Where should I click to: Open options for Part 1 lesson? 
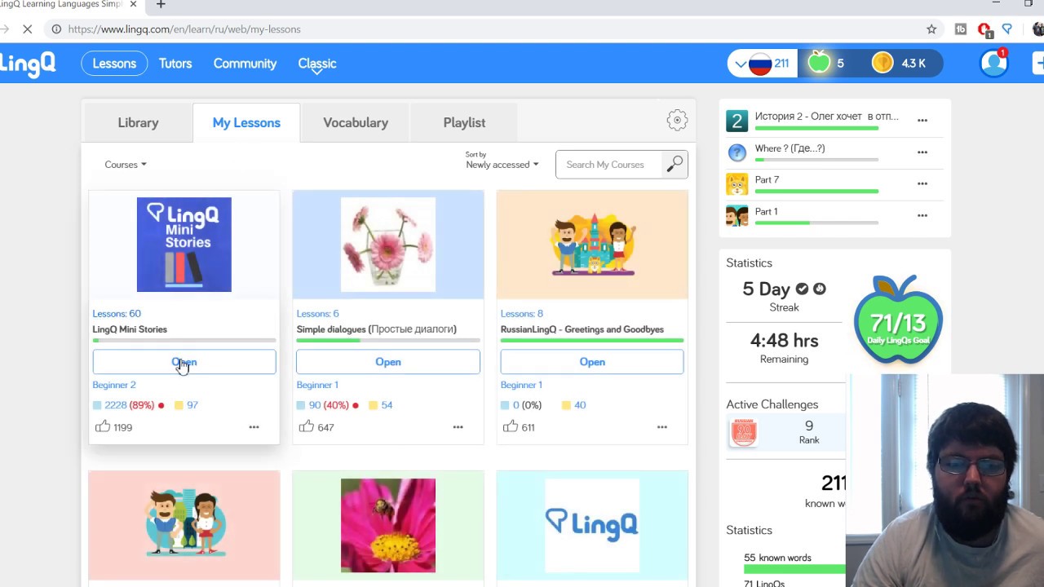click(x=922, y=215)
